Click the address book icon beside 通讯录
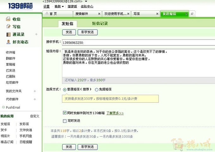215x152 pixels. (x=8, y=34)
